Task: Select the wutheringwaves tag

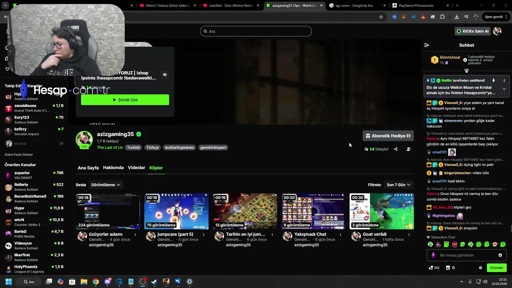Action: (x=179, y=148)
